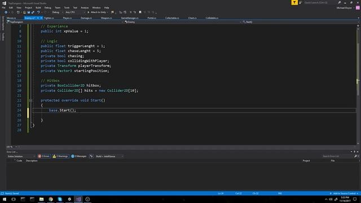361x203 pixels.
Task: Open the Team menu
Action: (58, 7)
